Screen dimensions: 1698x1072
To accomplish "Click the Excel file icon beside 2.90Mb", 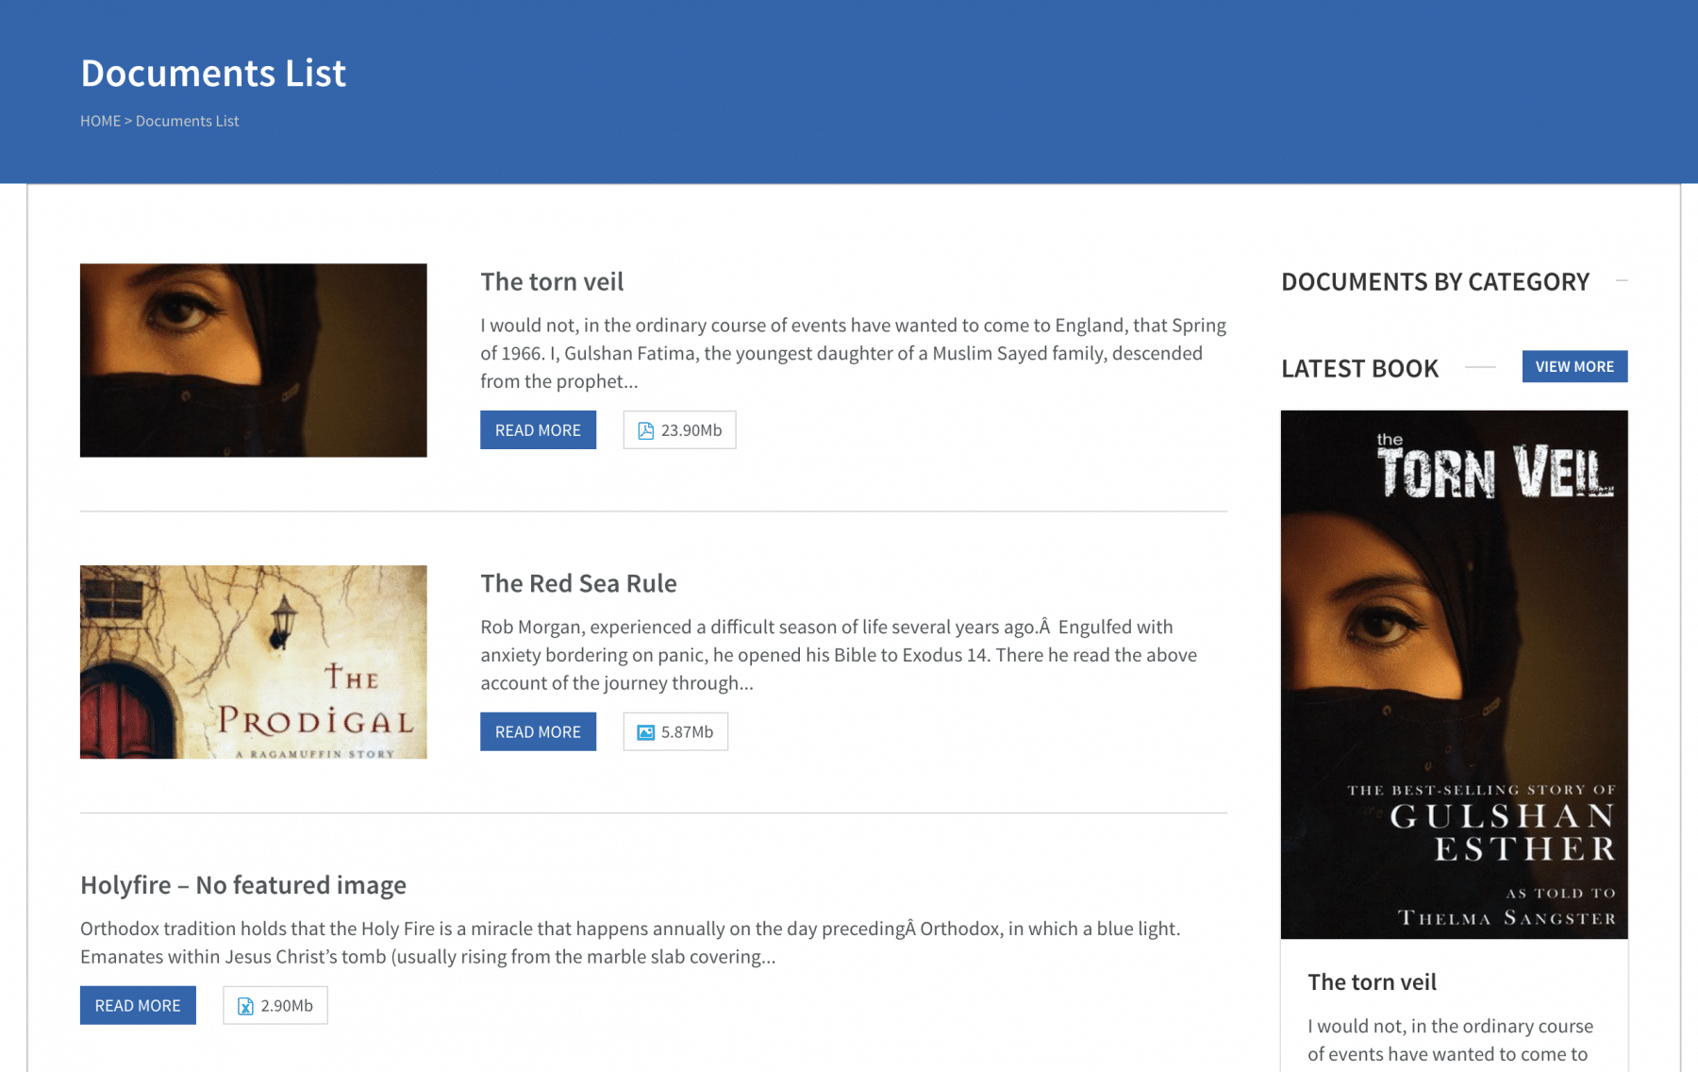I will click(x=245, y=1006).
